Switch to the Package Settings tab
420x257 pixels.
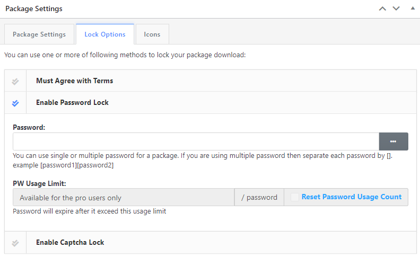39,34
